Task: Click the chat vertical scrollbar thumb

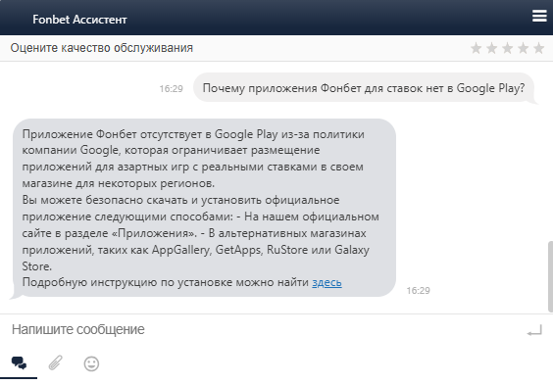Action: click(x=550, y=276)
